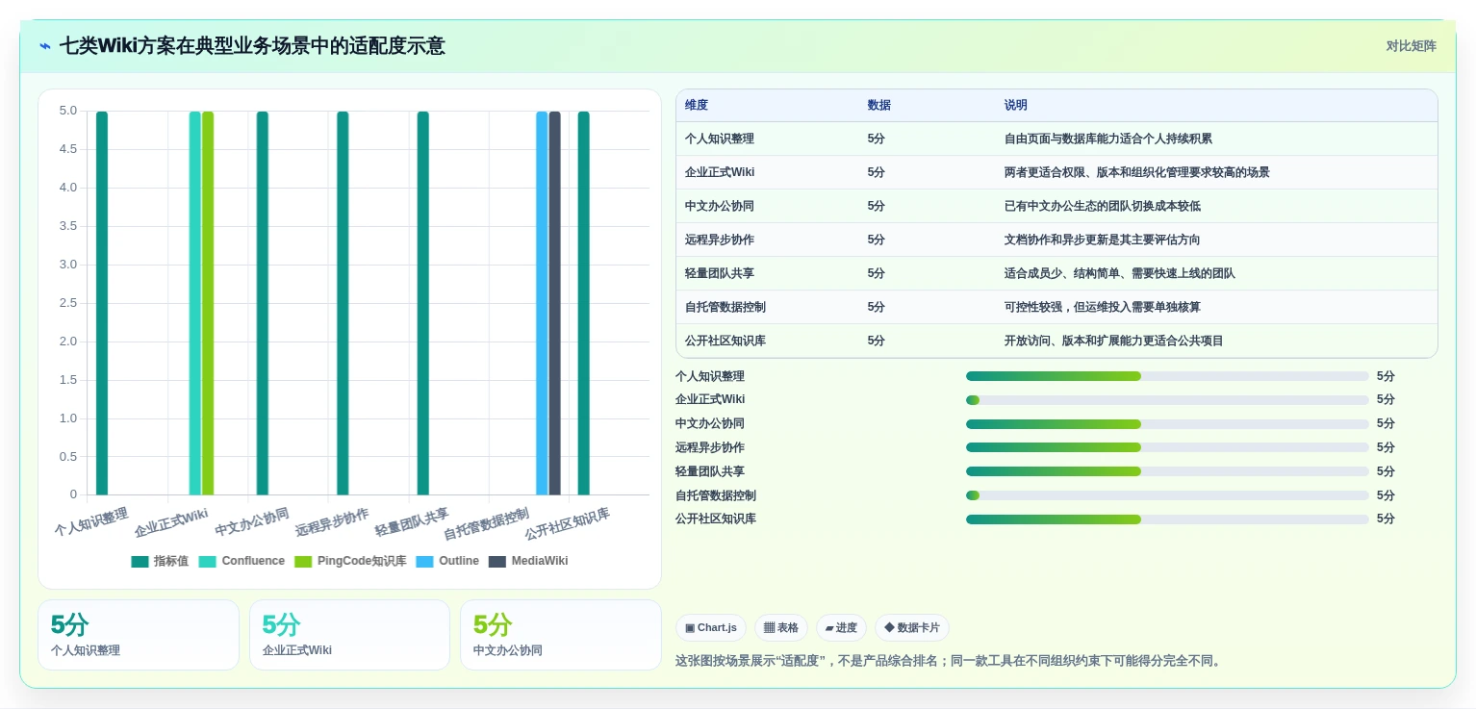Toggle the PingCode知识库 legend entry
Screen dimensions: 1476x709
(x=350, y=561)
